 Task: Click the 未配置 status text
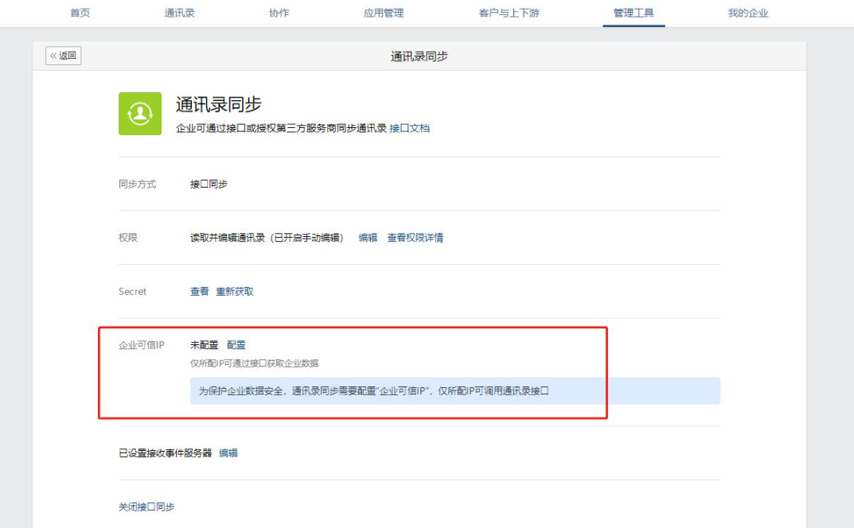pyautogui.click(x=204, y=345)
